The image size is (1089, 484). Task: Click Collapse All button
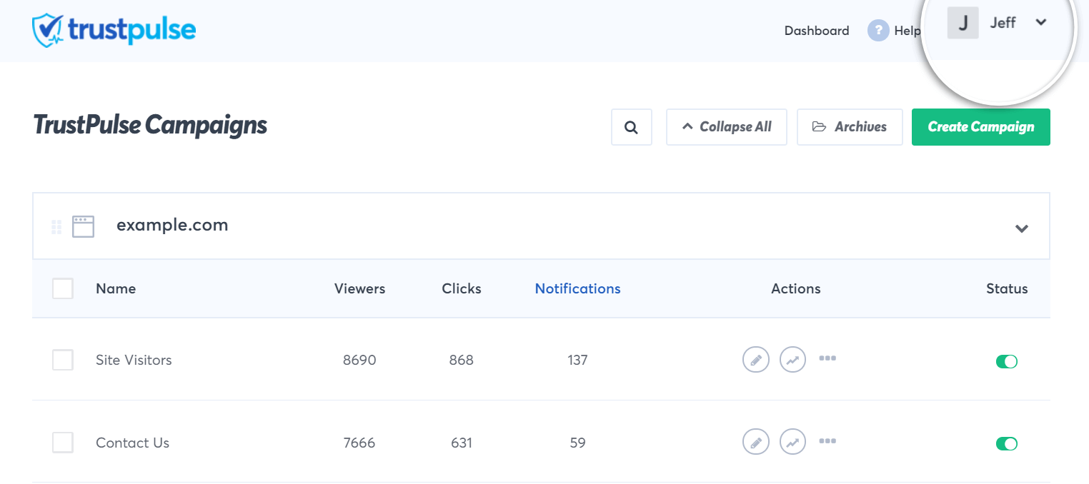(727, 127)
